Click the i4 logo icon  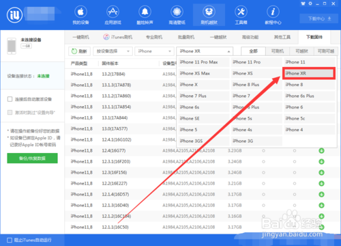click(14, 15)
